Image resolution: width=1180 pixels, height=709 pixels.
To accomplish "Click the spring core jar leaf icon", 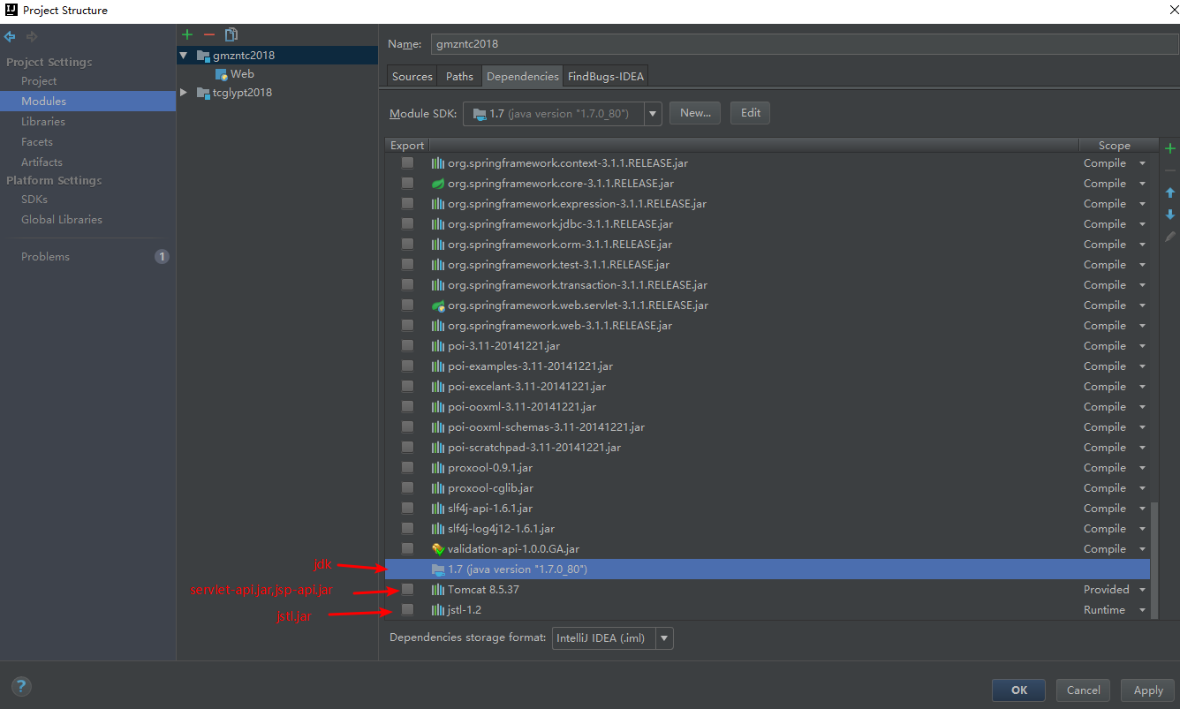I will (x=437, y=184).
